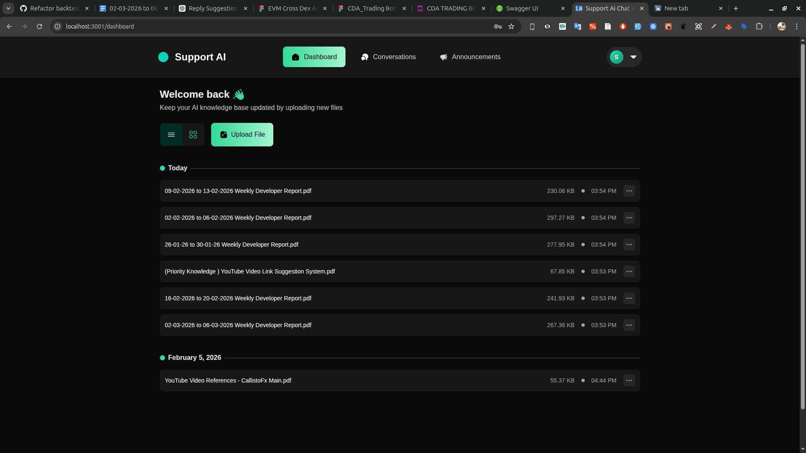This screenshot has width=806, height=453.
Task: Open the ellipsis menu on 02-03-2026 report
Action: [x=628, y=325]
